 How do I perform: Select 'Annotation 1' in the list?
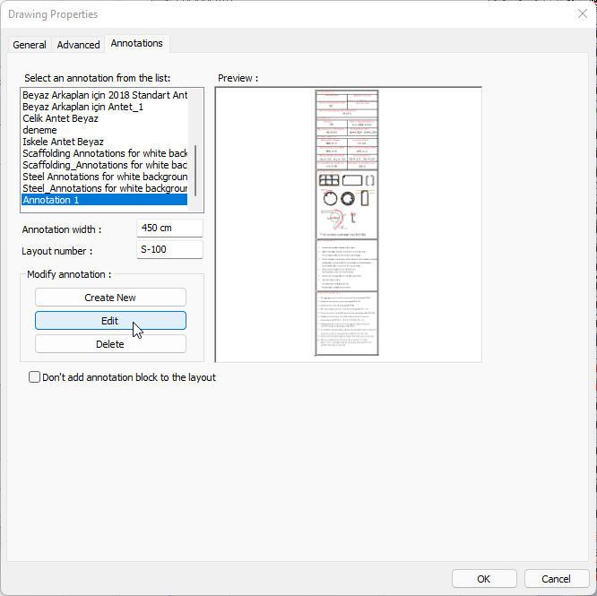pyautogui.click(x=104, y=200)
